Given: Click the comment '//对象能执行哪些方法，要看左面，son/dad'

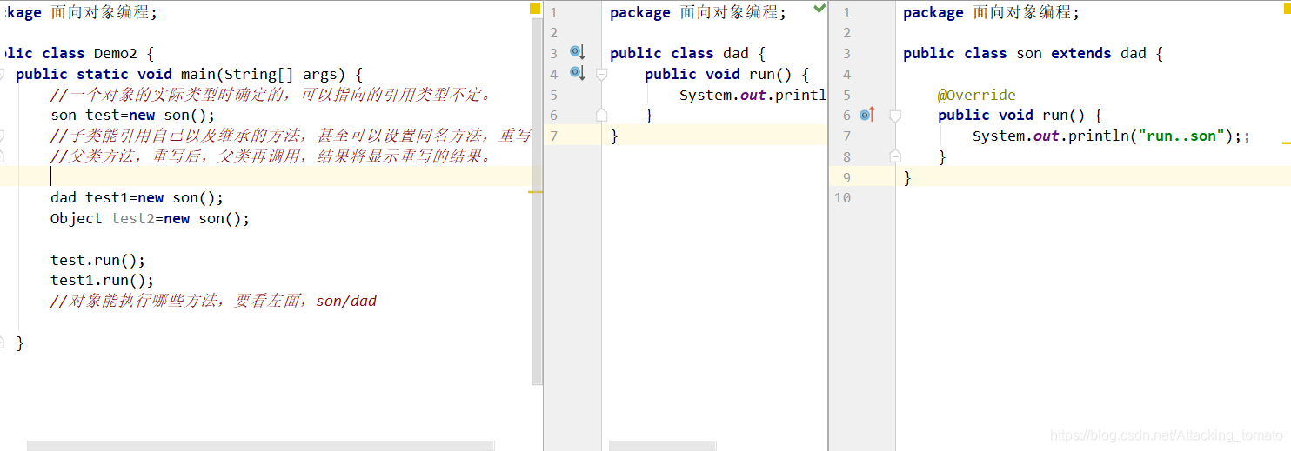Looking at the screenshot, I should tap(213, 302).
